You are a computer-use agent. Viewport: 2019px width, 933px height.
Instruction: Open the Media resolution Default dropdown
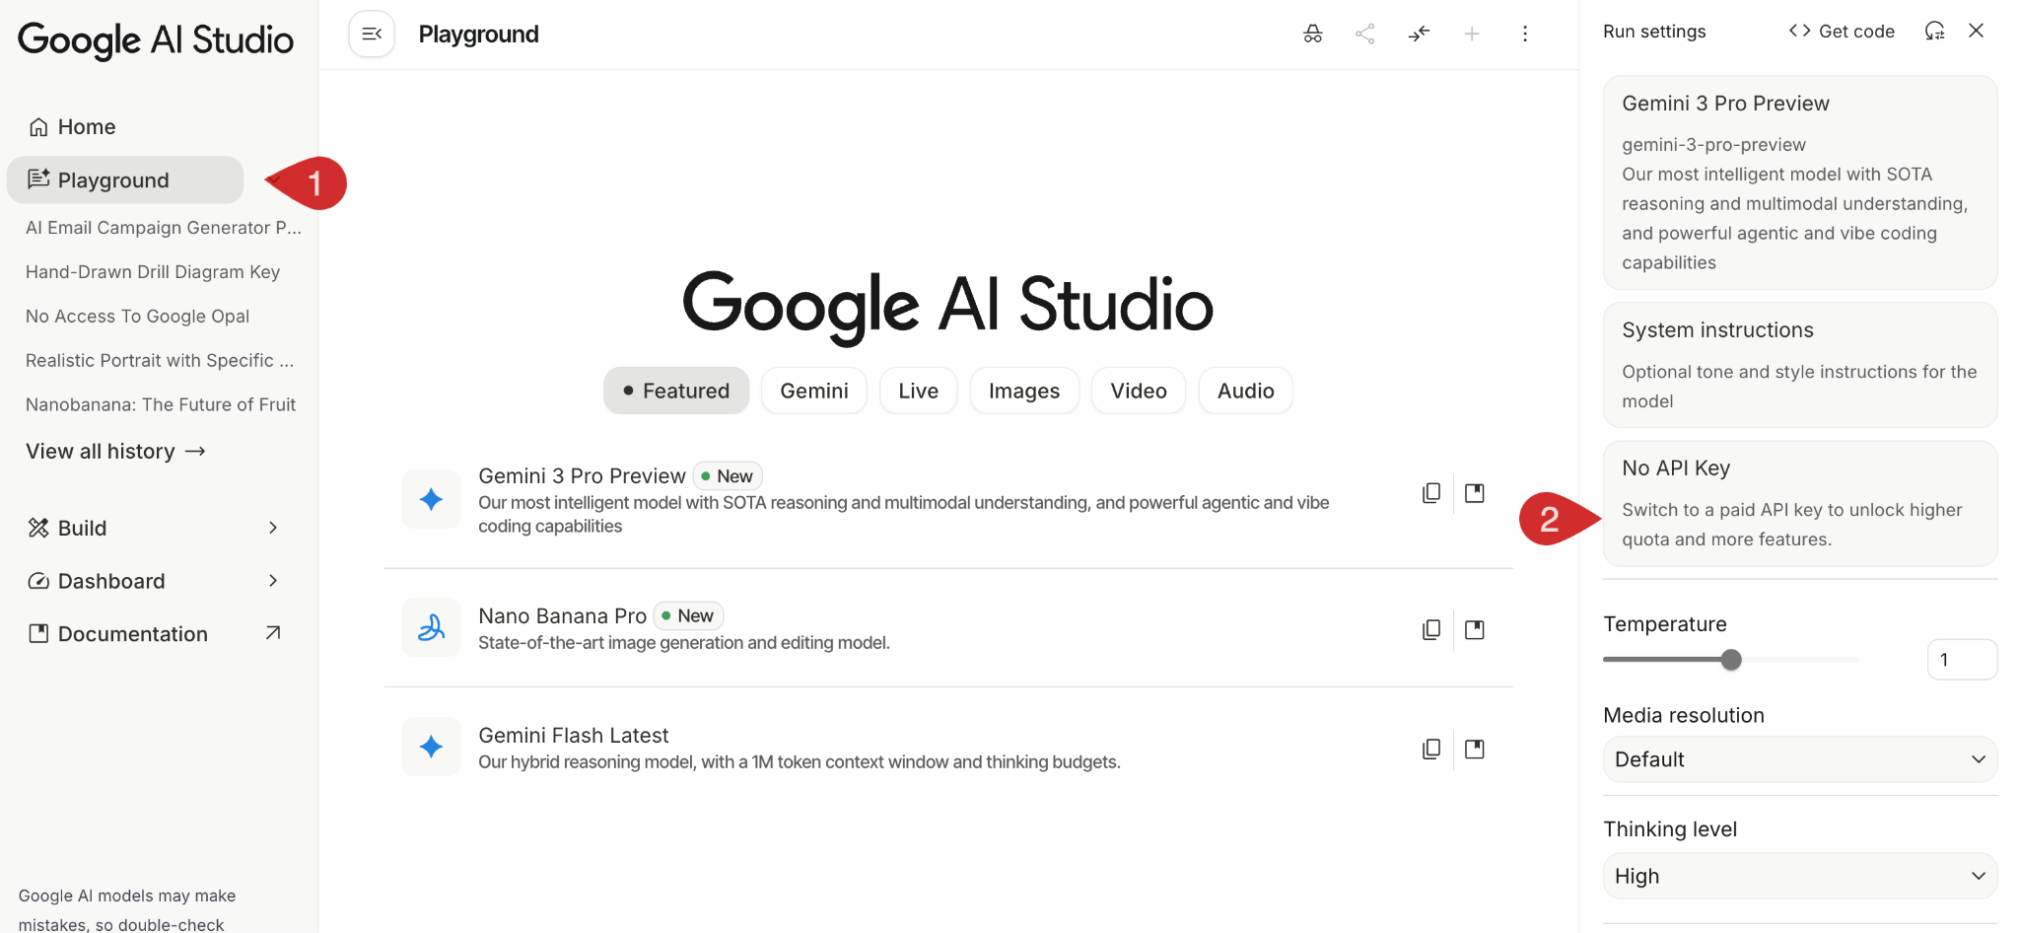point(1800,759)
